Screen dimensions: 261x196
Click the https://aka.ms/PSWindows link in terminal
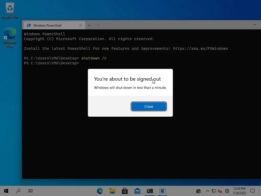[x=200, y=48]
